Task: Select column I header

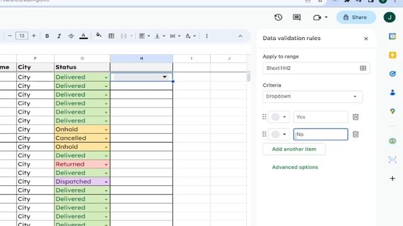Action: pyautogui.click(x=191, y=58)
